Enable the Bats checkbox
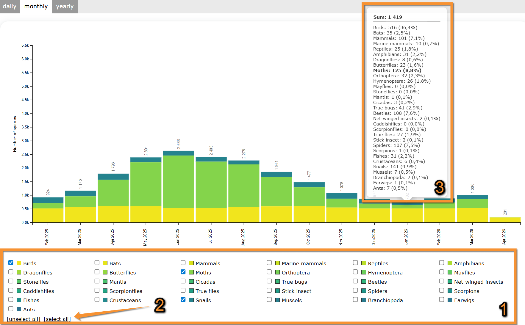Screen dimensions: 525x325 97,263
